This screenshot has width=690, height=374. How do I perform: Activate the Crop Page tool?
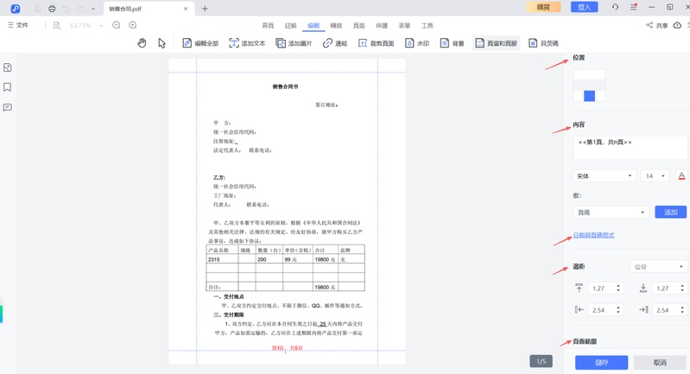point(376,43)
